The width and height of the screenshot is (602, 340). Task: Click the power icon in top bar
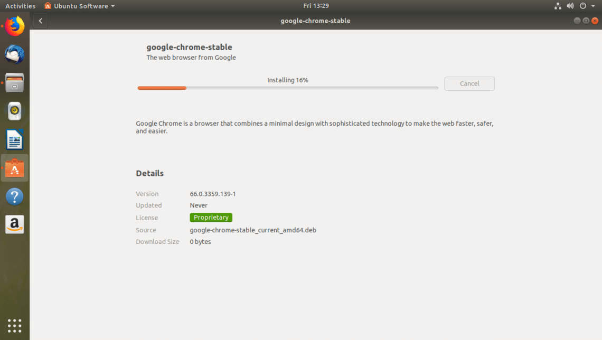tap(583, 6)
